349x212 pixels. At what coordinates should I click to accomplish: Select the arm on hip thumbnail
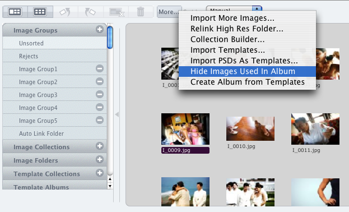tap(315, 192)
